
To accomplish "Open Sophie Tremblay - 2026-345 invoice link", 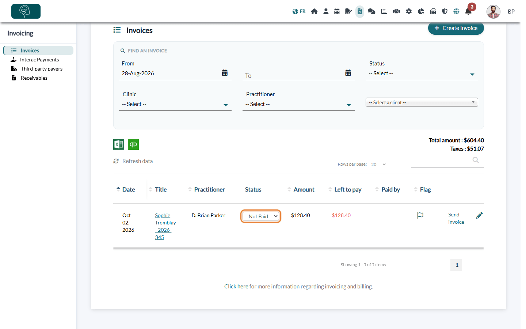I will coord(165,226).
